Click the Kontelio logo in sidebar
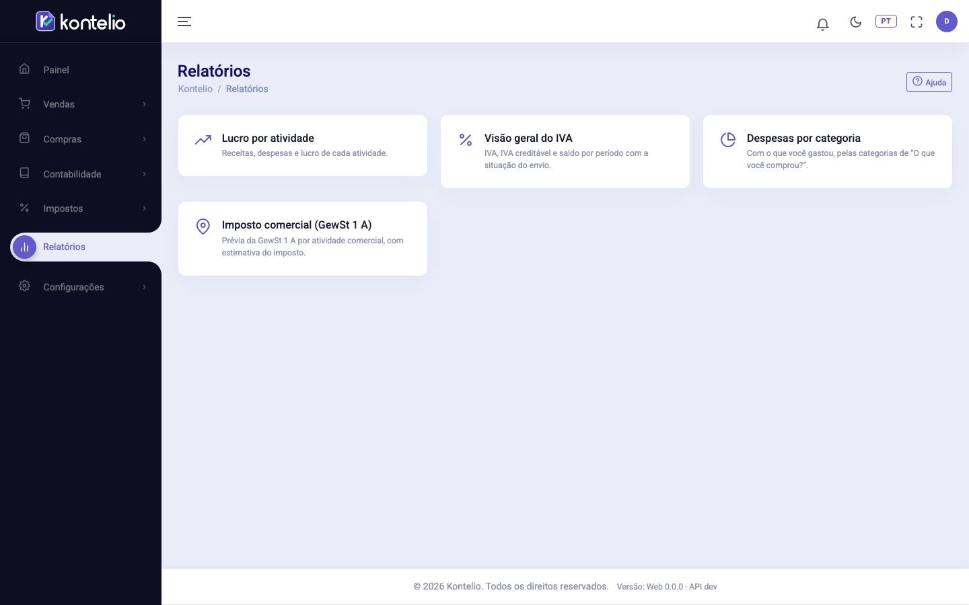Image resolution: width=969 pixels, height=605 pixels. click(81, 22)
